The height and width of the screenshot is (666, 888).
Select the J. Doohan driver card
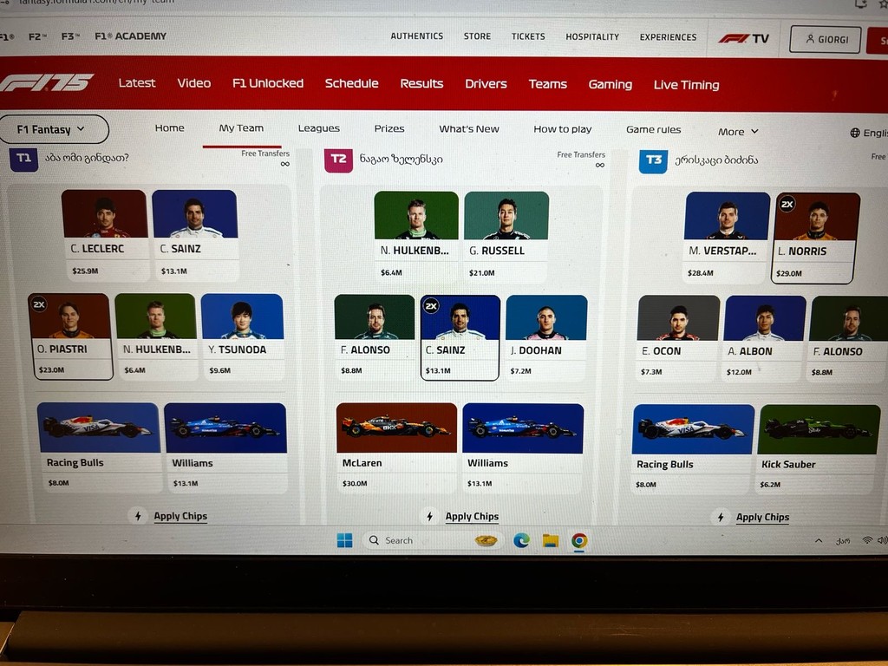click(x=546, y=338)
